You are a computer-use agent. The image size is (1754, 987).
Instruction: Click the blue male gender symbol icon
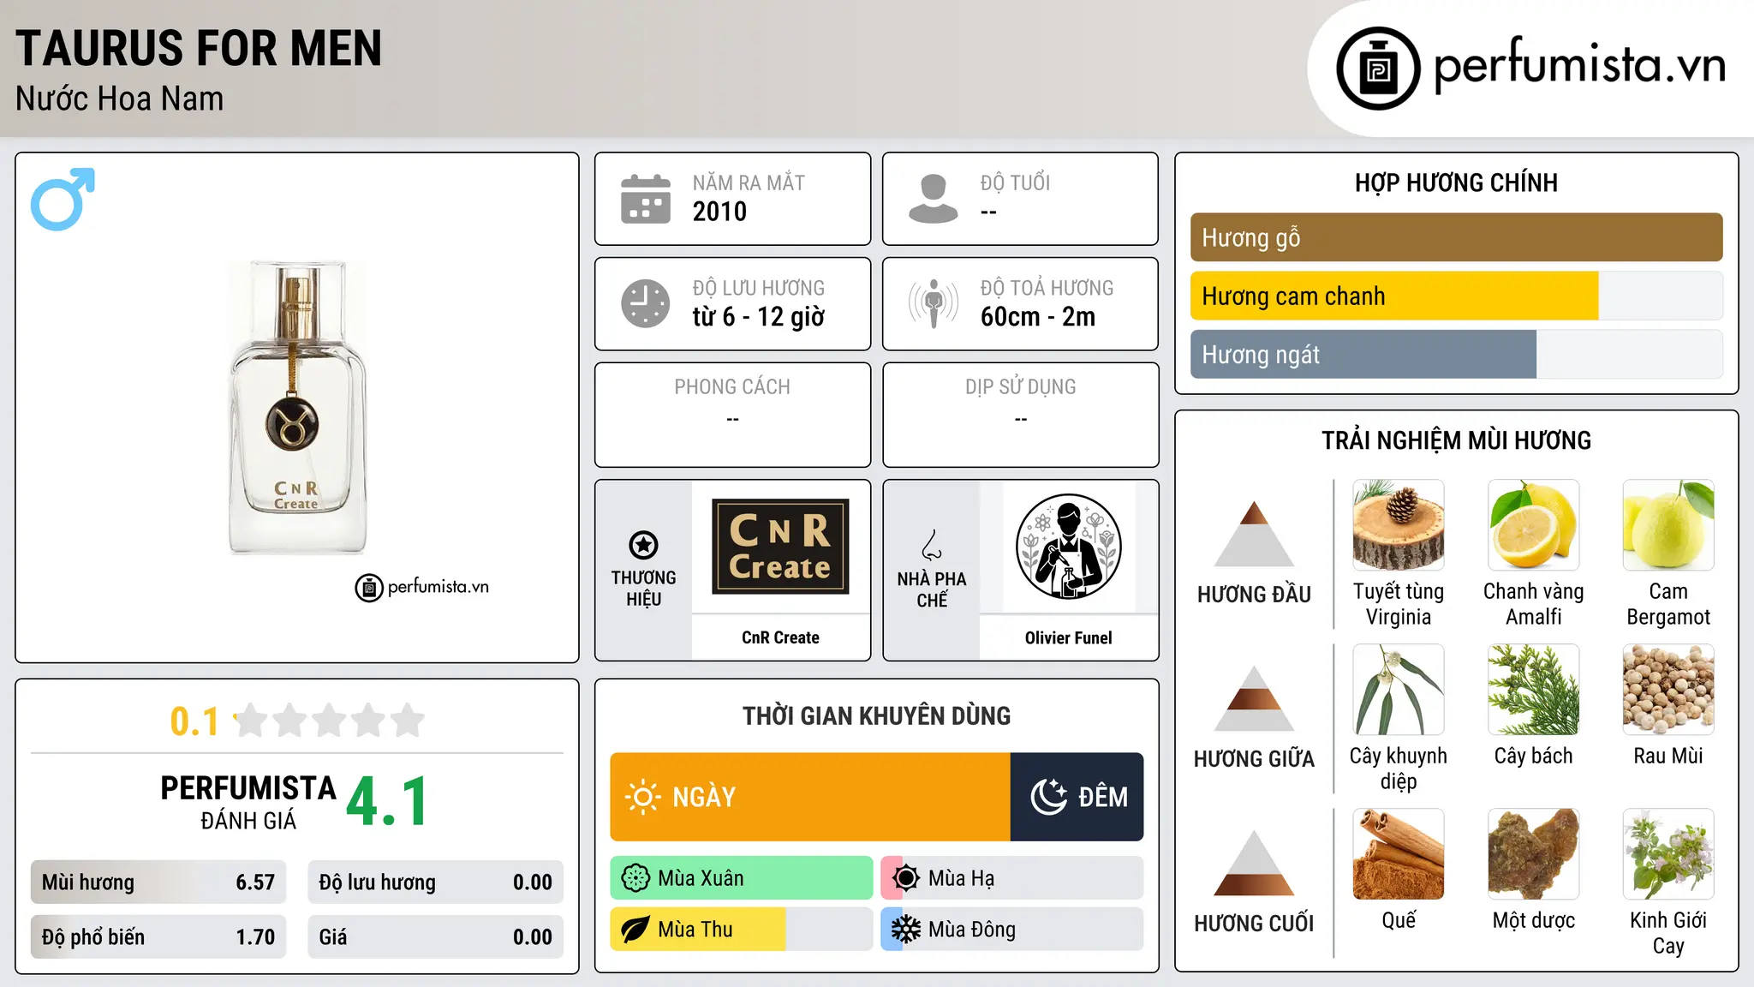[x=63, y=199]
